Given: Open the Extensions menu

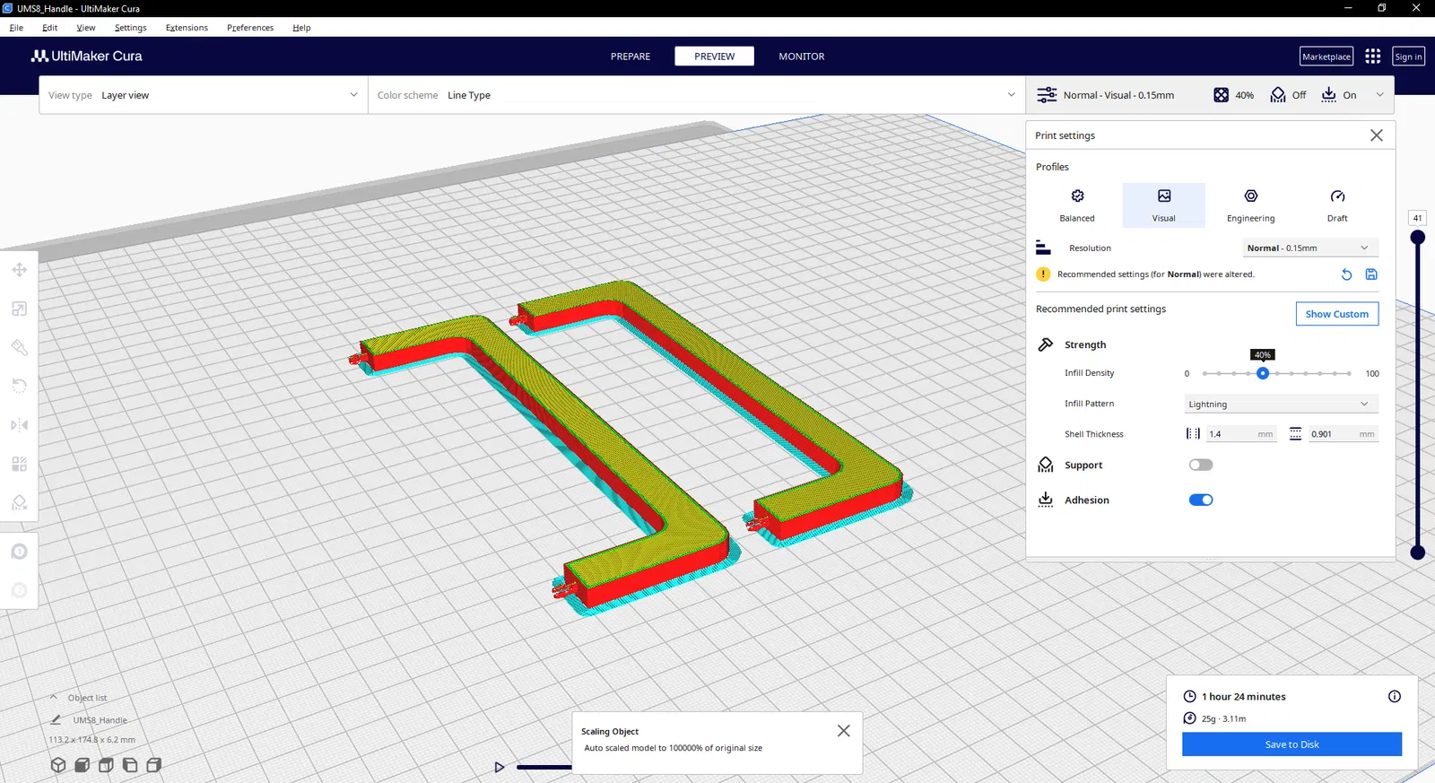Looking at the screenshot, I should pos(187,28).
